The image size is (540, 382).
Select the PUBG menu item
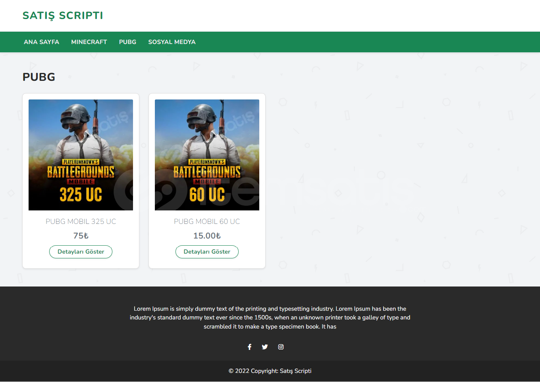(127, 42)
